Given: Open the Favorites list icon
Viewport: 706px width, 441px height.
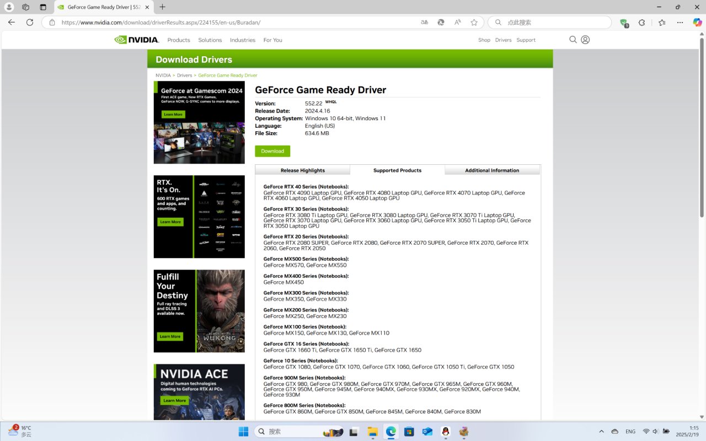Looking at the screenshot, I should click(662, 23).
